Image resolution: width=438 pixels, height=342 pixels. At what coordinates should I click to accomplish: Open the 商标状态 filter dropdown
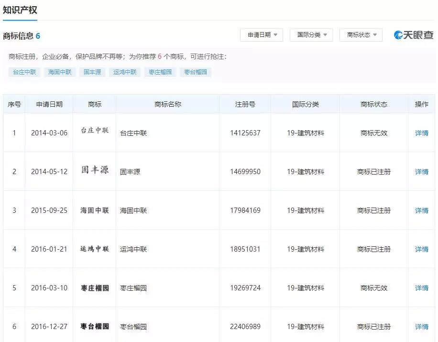point(361,35)
